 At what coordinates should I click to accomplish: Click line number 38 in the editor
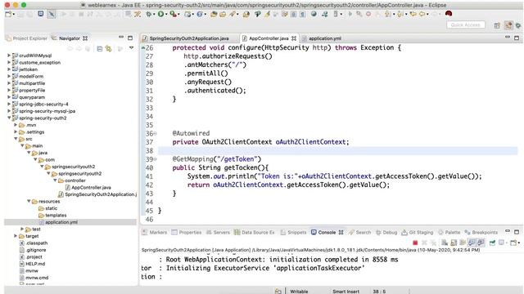click(149, 150)
